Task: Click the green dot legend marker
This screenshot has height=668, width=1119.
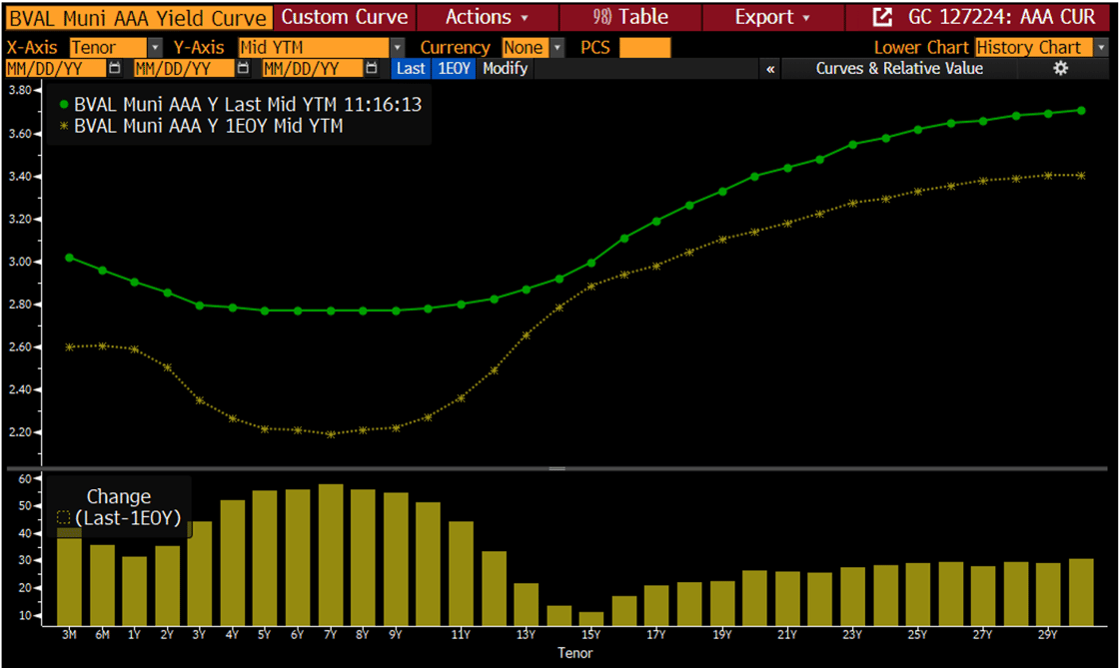Action: coord(64,105)
